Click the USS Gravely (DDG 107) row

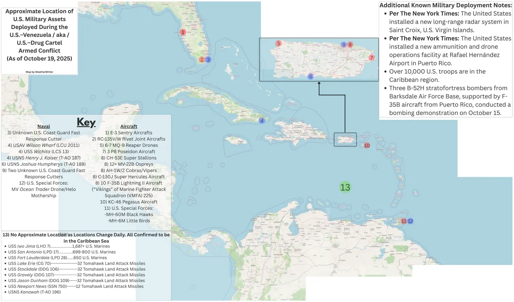tap(74, 275)
